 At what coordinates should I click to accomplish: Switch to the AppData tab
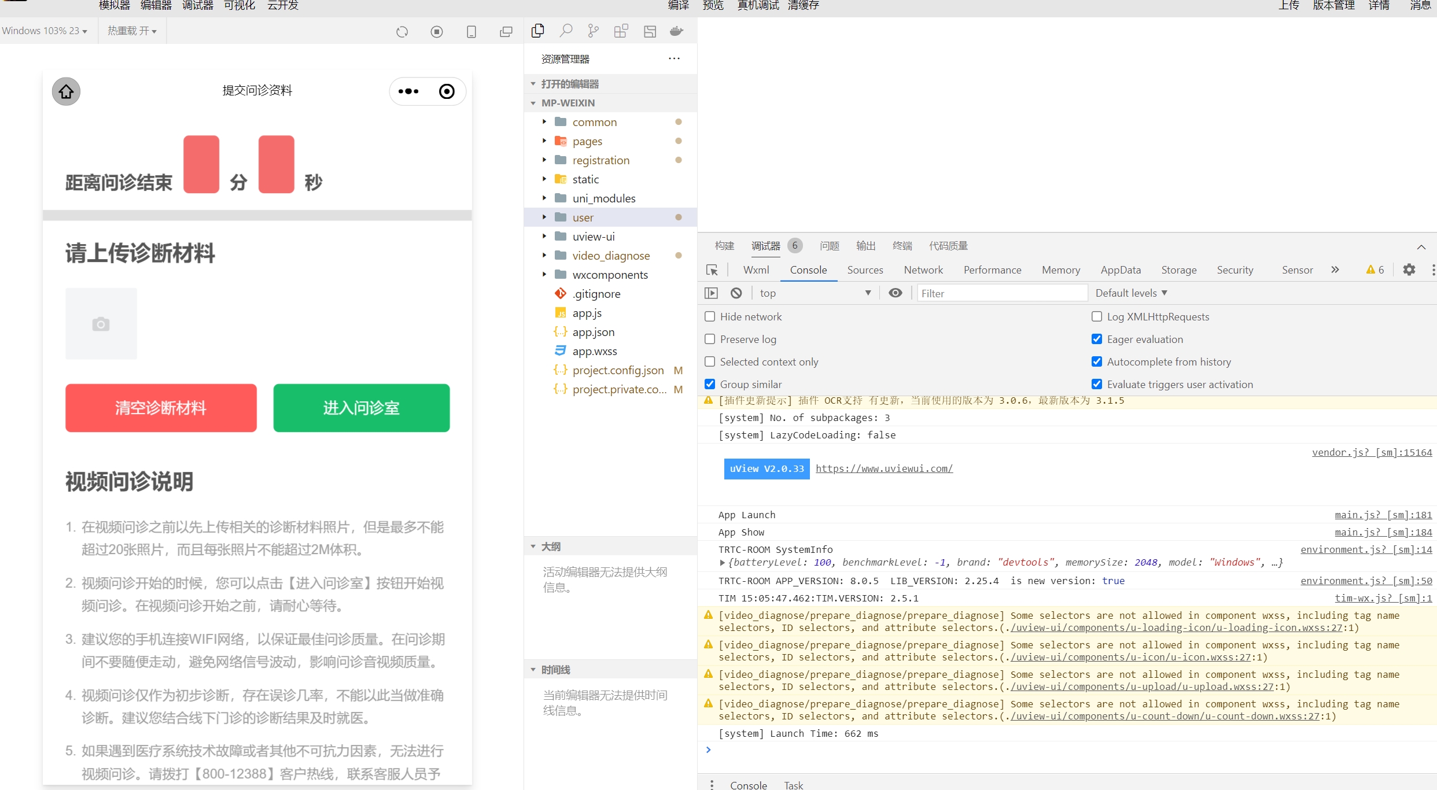pos(1121,270)
